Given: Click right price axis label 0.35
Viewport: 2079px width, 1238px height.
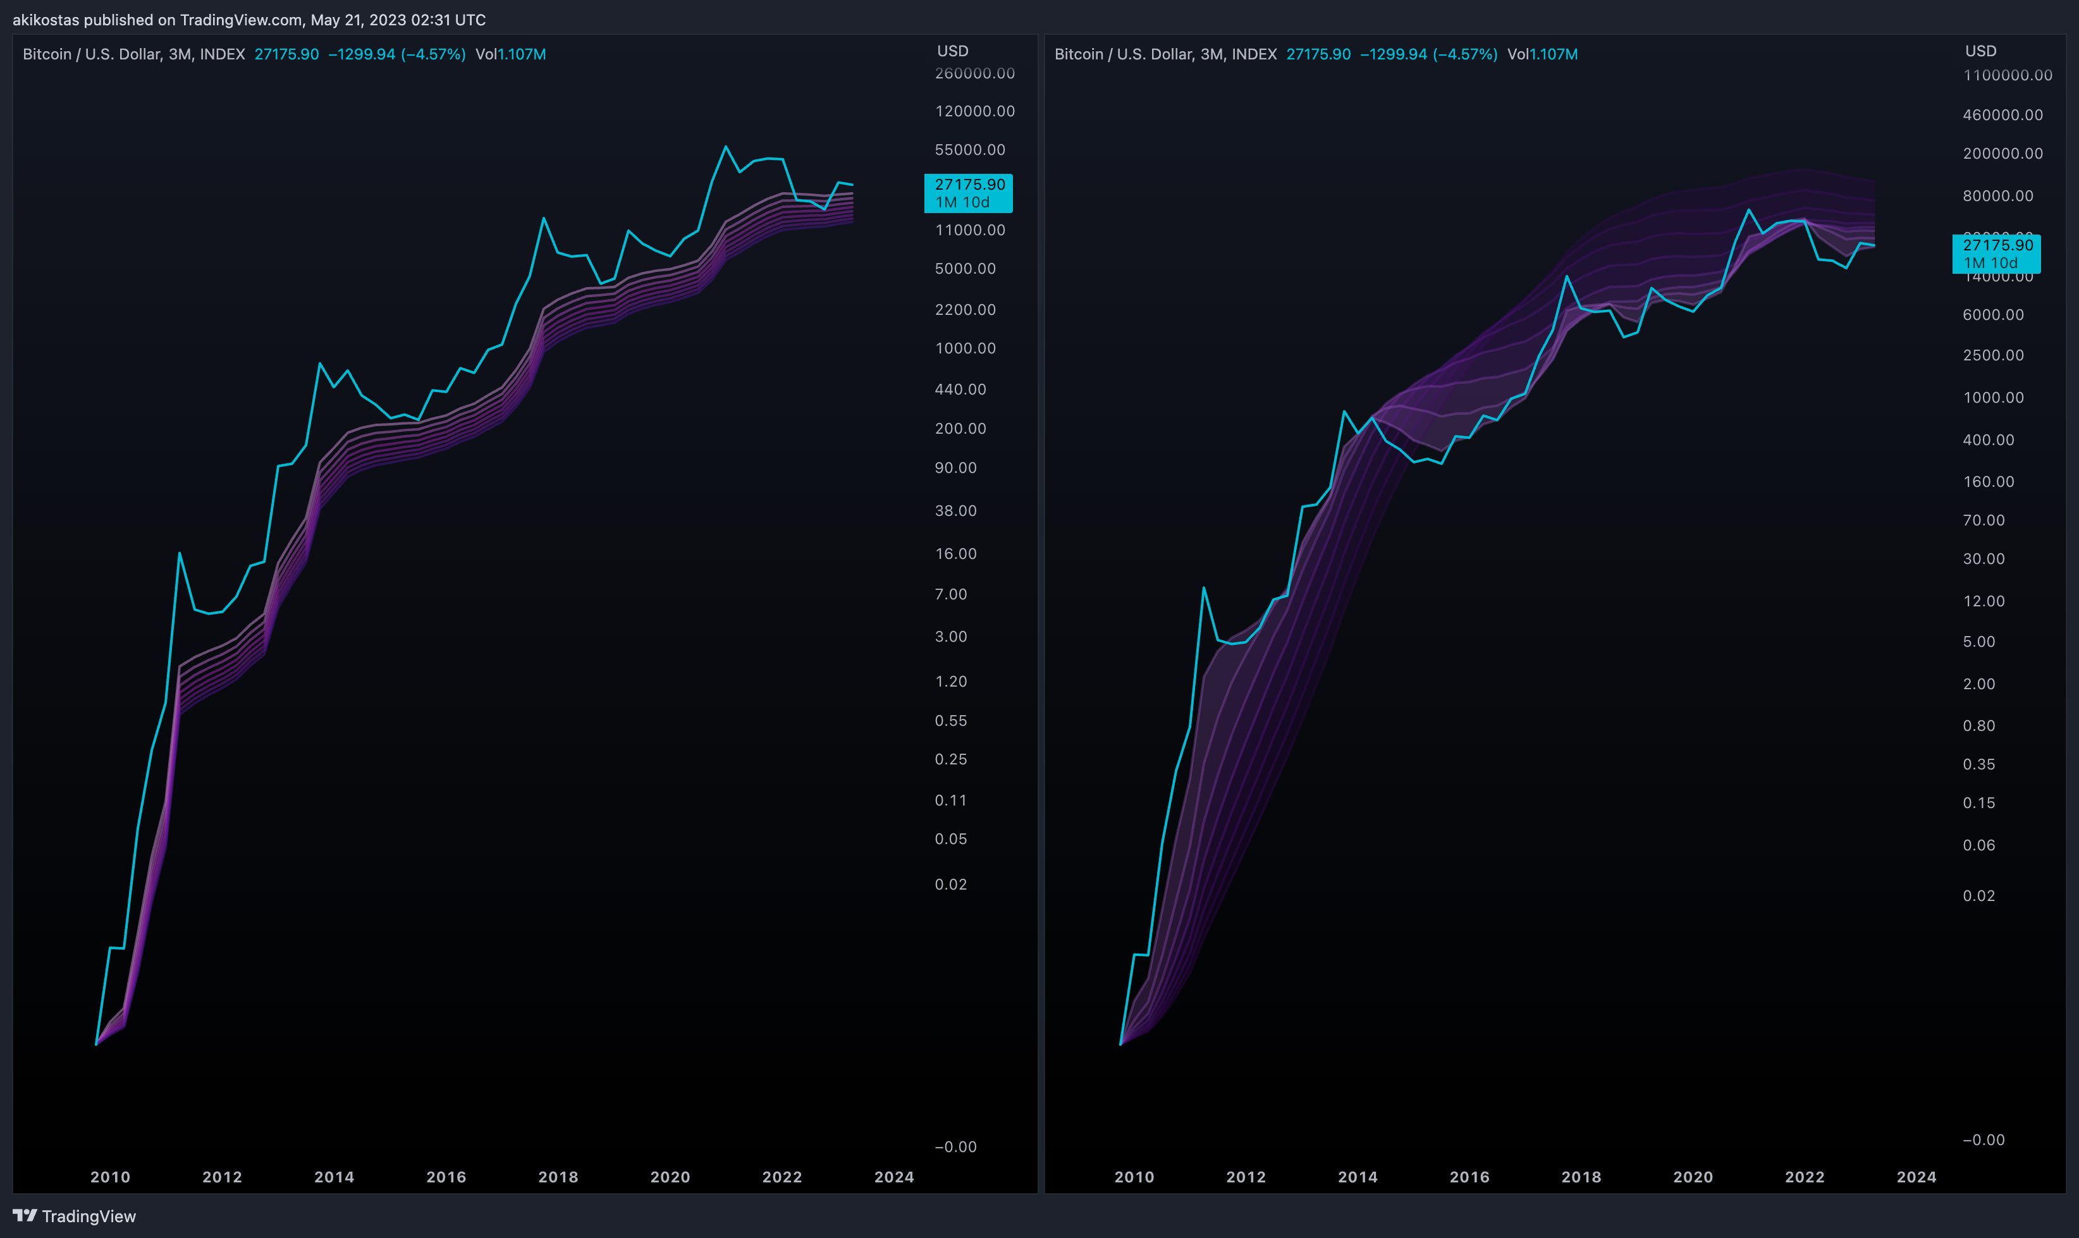Looking at the screenshot, I should pyautogui.click(x=1978, y=764).
